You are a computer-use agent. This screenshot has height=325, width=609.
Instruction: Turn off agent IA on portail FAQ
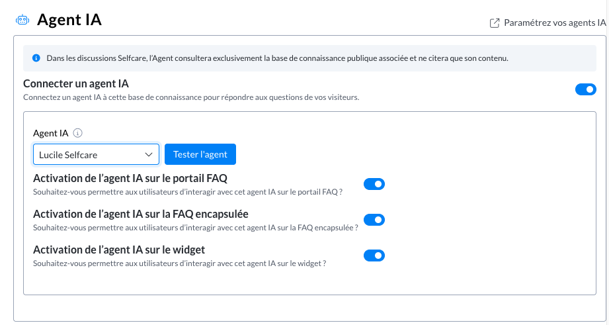point(374,184)
